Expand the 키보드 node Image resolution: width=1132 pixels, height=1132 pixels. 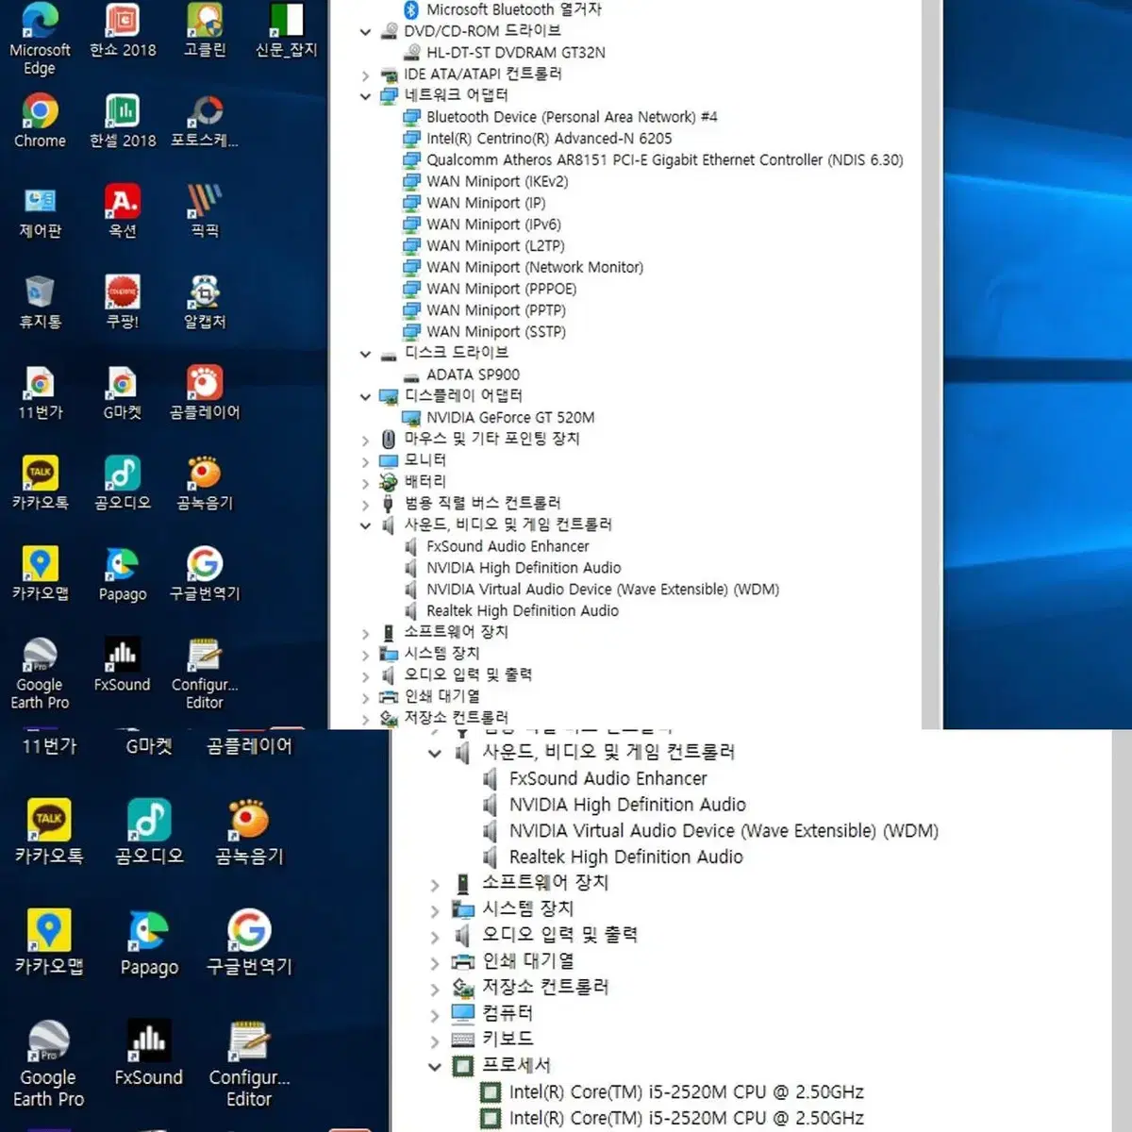(x=434, y=1041)
